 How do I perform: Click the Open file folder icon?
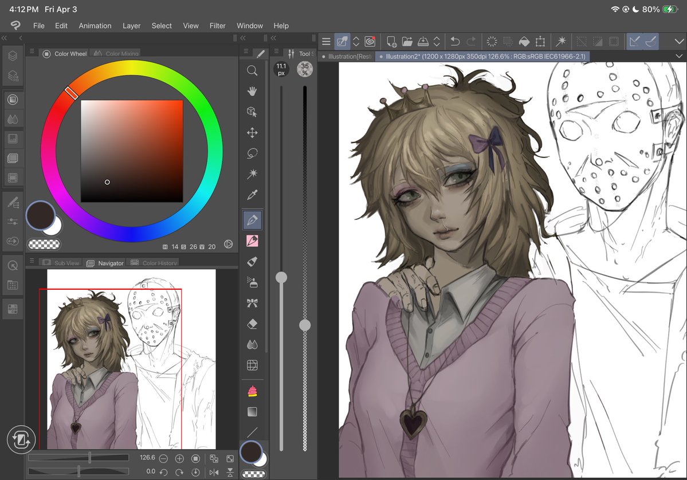tap(407, 42)
